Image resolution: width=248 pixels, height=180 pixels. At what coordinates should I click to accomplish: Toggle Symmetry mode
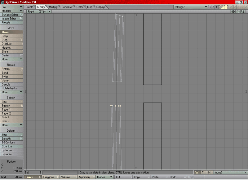pos(87,177)
